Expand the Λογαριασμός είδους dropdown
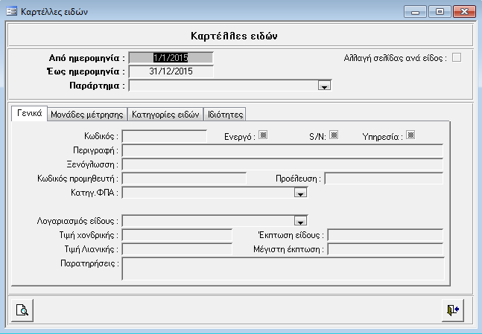482x334 pixels. (x=301, y=221)
